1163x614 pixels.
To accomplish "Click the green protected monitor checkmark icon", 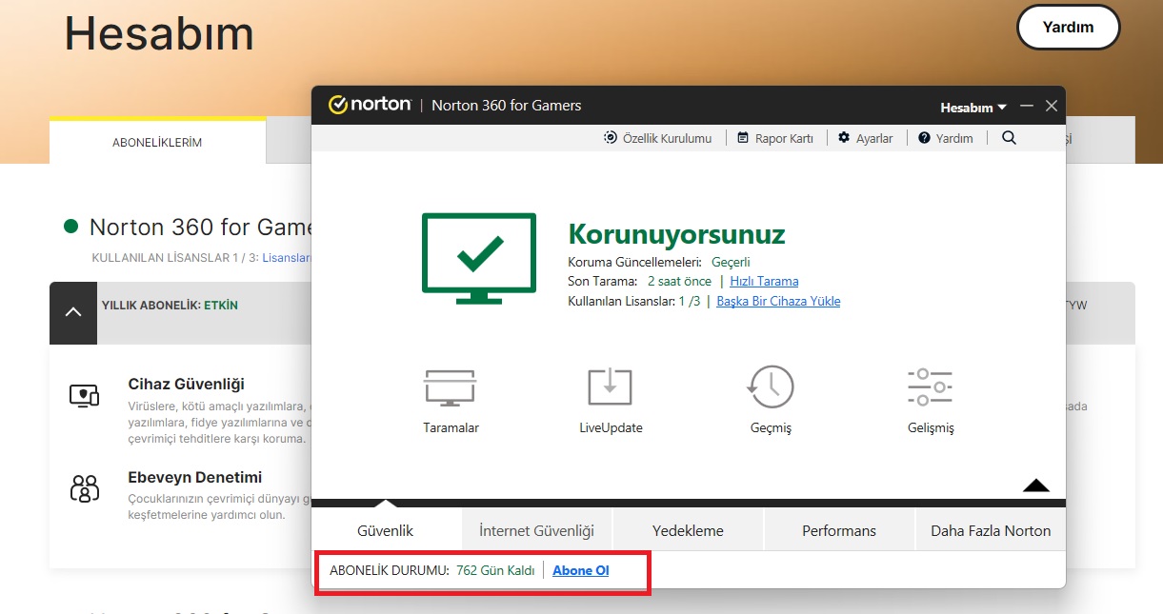I will pos(479,258).
